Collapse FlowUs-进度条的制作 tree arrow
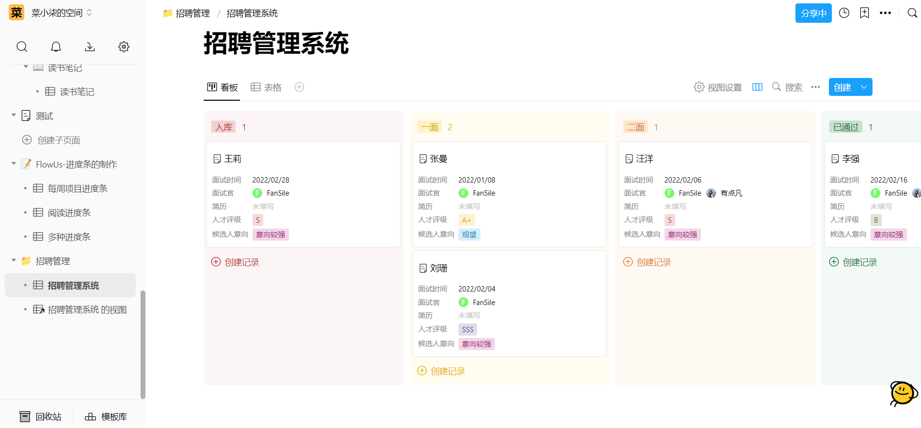This screenshot has height=428, width=921. point(14,164)
